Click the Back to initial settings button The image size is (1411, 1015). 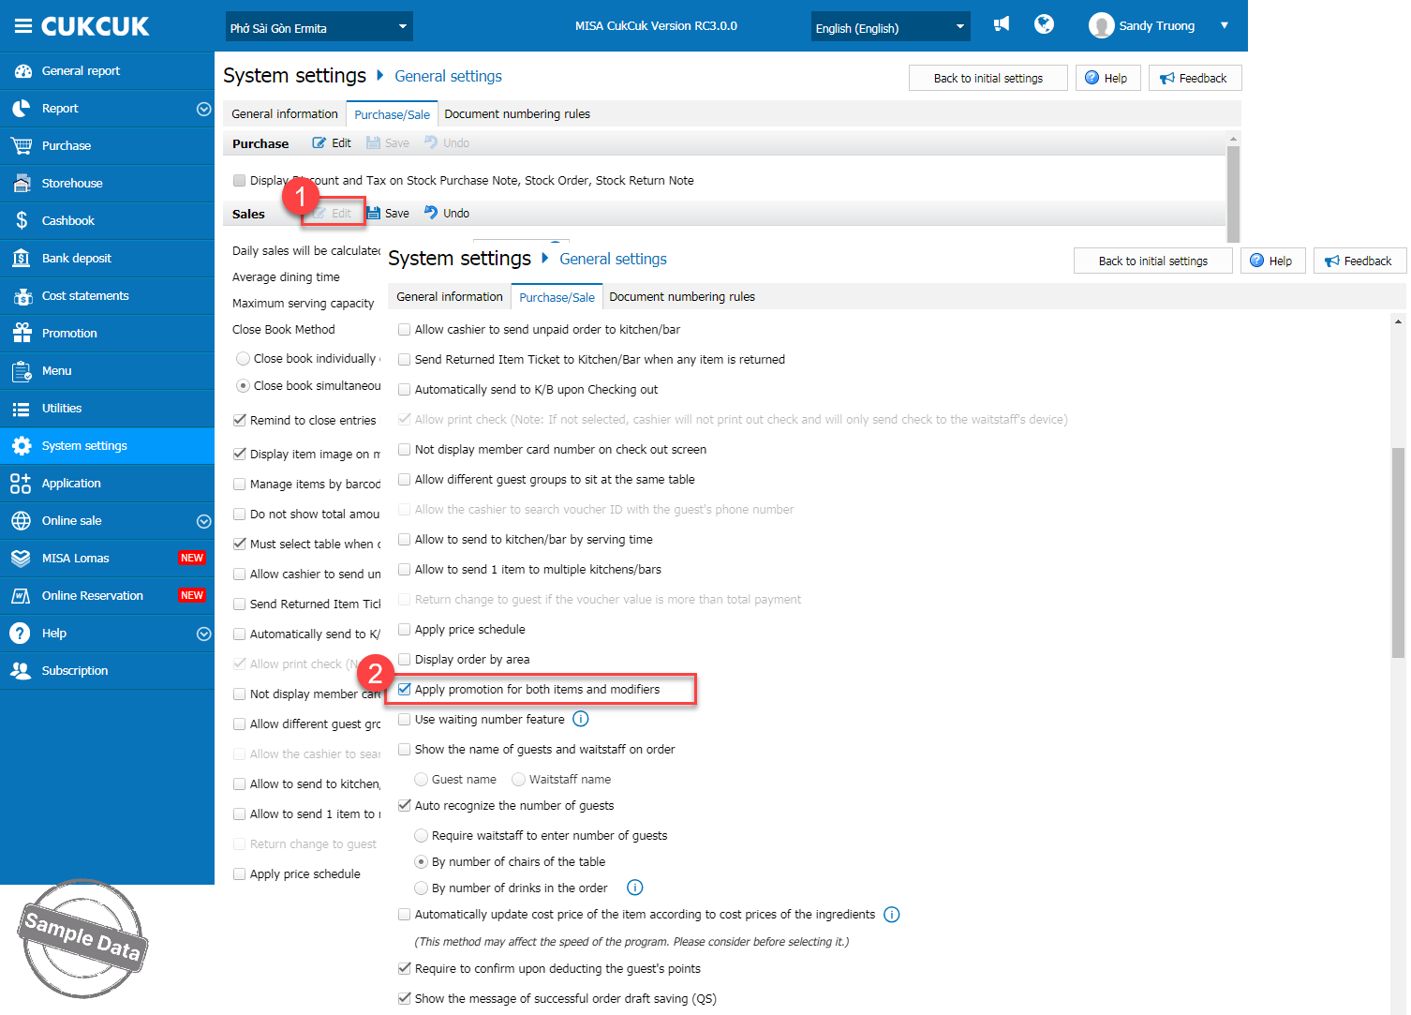(x=1152, y=261)
